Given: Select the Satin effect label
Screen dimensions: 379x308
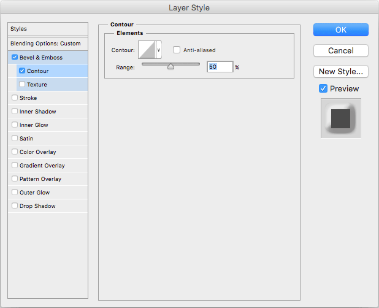Looking at the screenshot, I should point(26,139).
